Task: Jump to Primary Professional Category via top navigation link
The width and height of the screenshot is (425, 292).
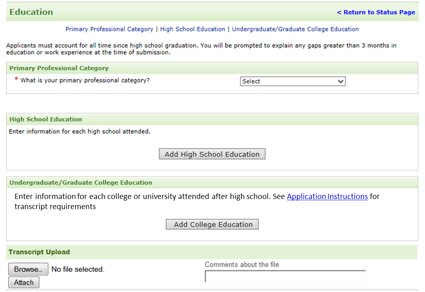Action: point(109,29)
